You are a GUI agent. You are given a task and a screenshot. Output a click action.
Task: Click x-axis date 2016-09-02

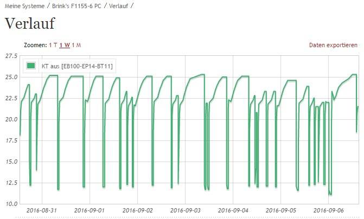tap(138, 210)
